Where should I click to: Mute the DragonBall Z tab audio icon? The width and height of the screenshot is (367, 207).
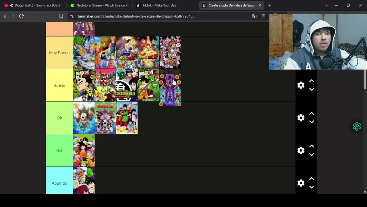(x=11, y=5)
